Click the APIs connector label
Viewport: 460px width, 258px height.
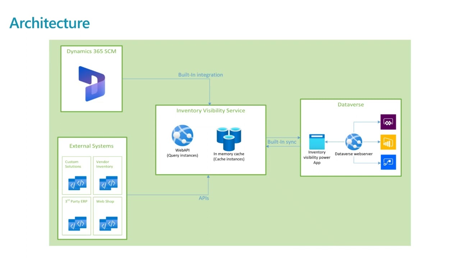[x=204, y=198]
